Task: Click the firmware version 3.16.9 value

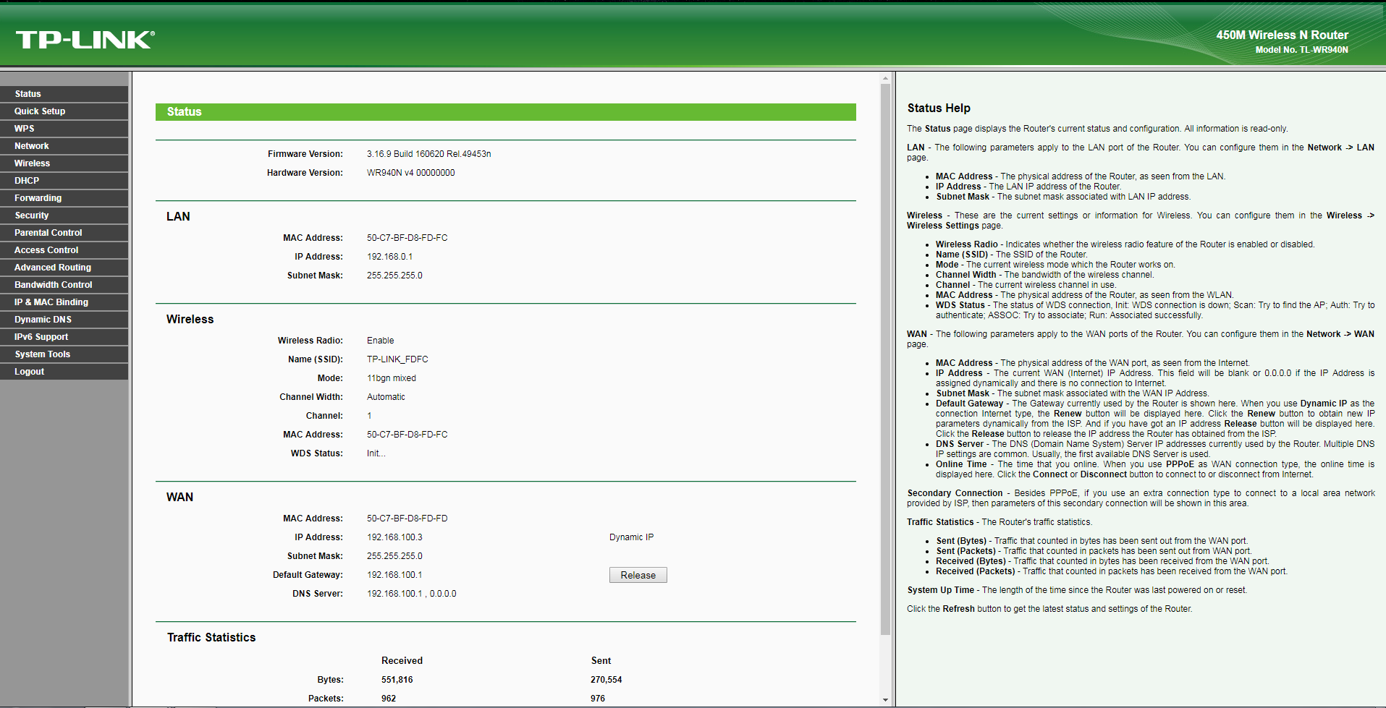Action: coord(428,154)
